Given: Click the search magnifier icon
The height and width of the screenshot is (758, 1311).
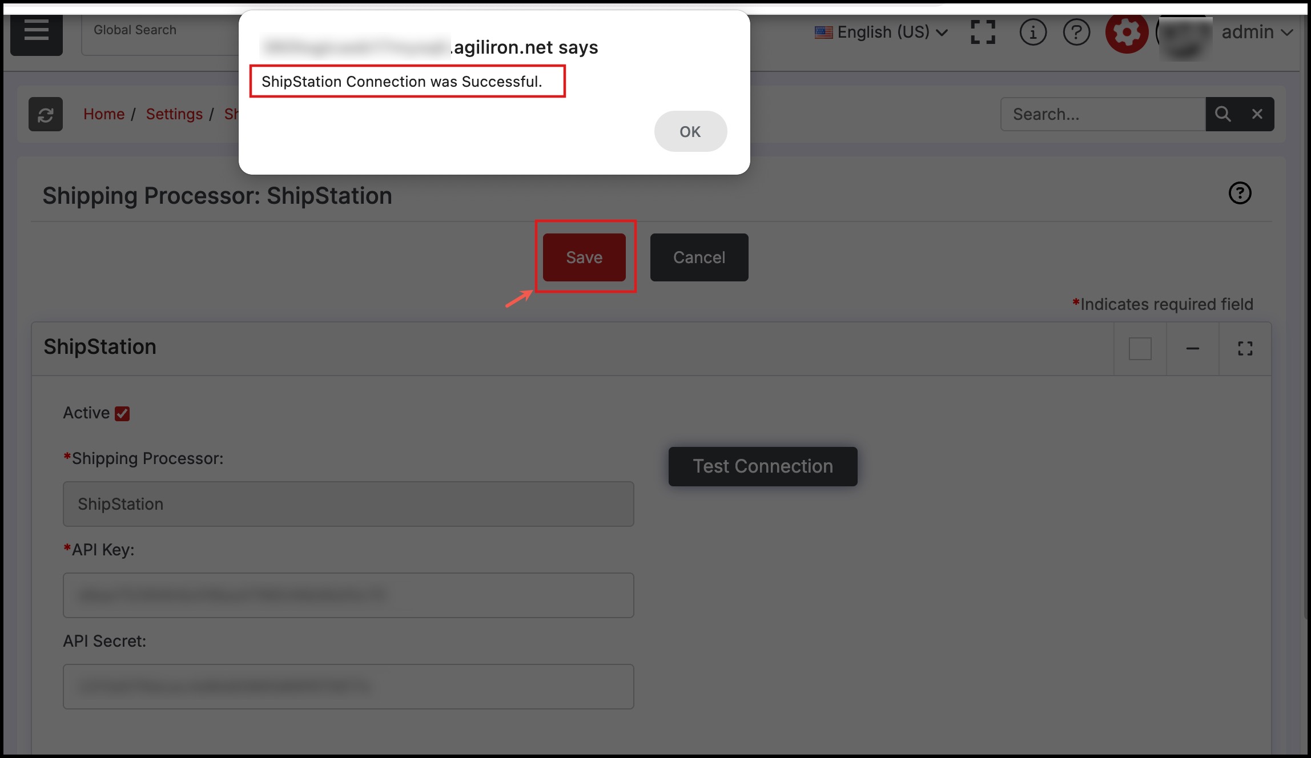Looking at the screenshot, I should (1222, 114).
